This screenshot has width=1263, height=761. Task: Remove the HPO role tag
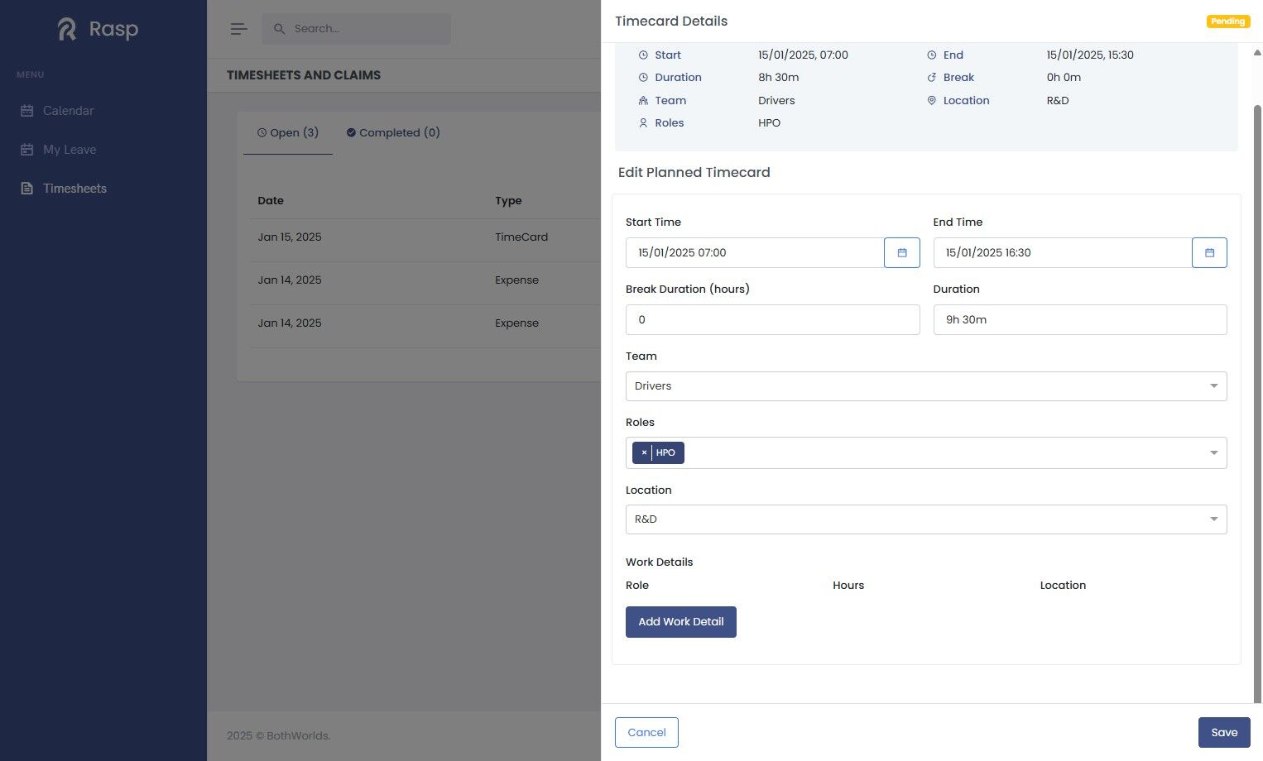(644, 452)
